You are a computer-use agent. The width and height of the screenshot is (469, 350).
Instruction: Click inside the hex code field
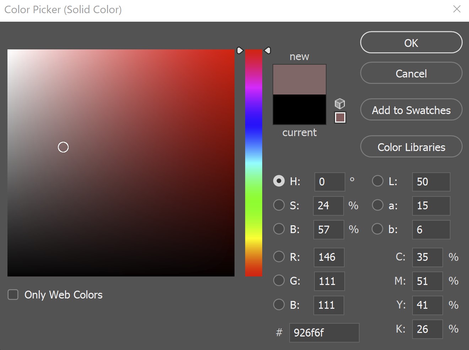[x=324, y=333]
